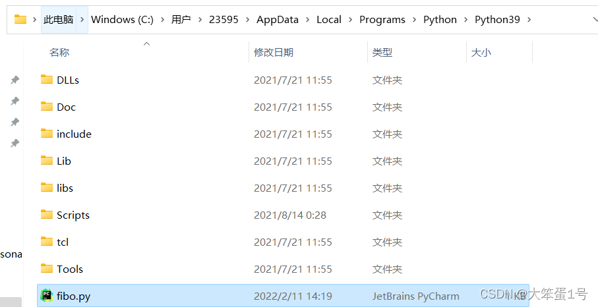Expand the chevron after 此电脑
The image size is (598, 307).
pyautogui.click(x=82, y=19)
